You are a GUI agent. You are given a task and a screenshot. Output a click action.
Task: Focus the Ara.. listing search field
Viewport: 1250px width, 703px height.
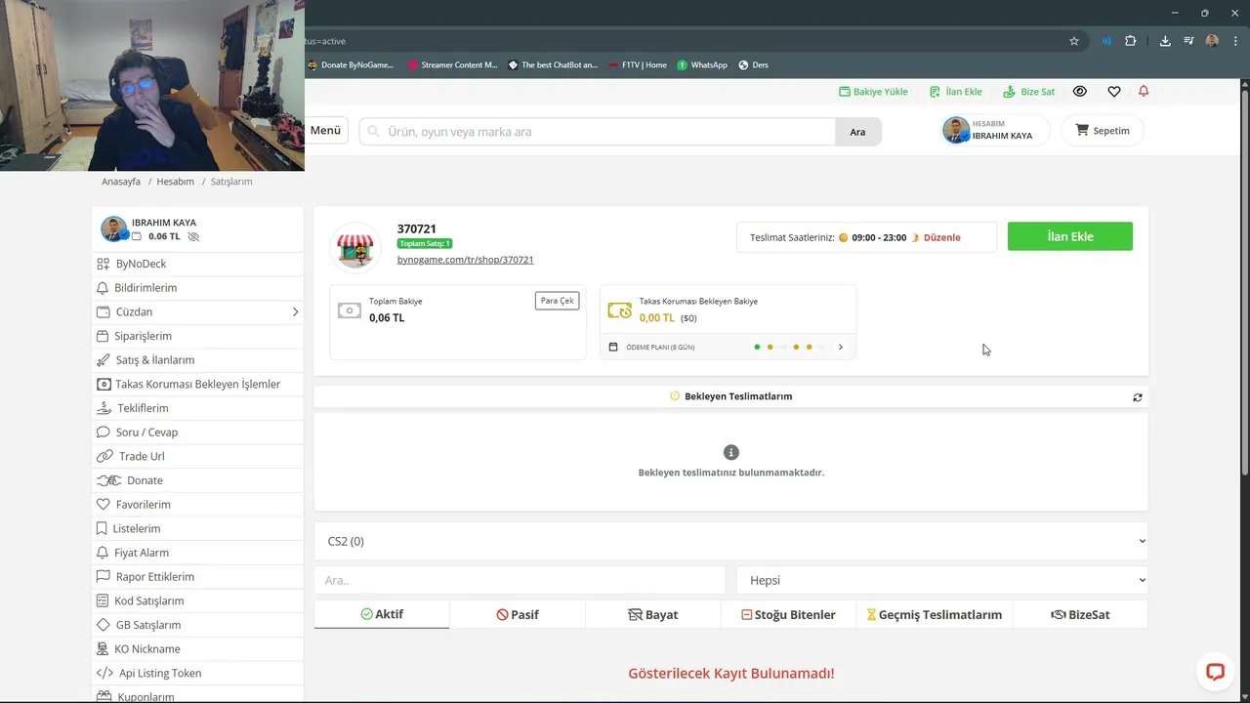click(x=520, y=580)
